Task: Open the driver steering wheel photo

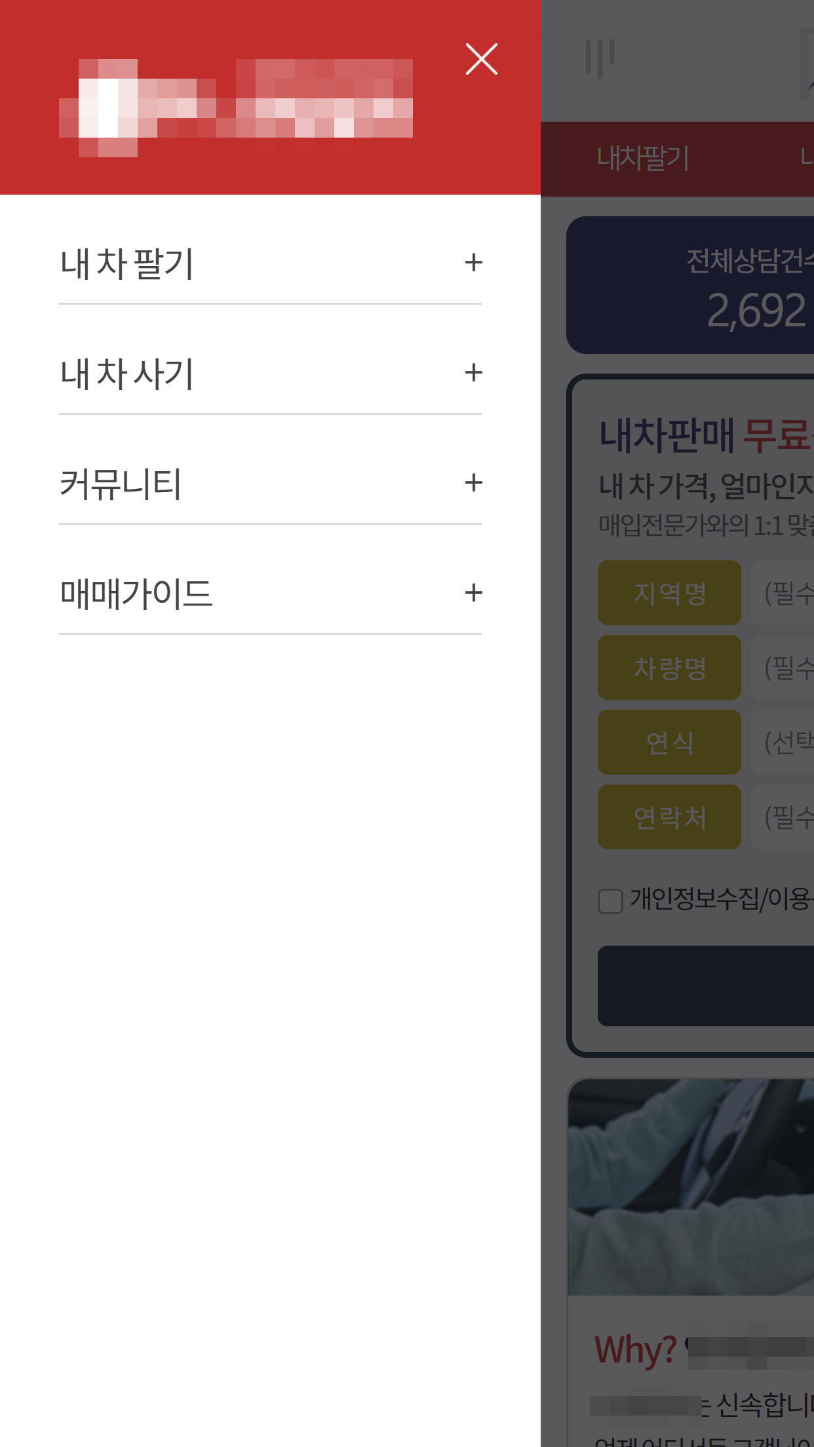Action: [691, 1187]
